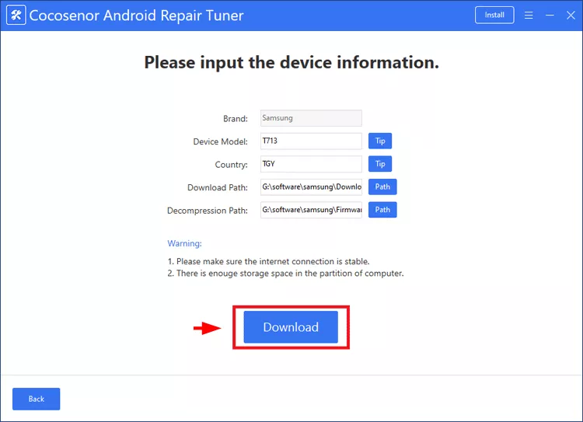Browse Path for Decompression Path

point(382,210)
